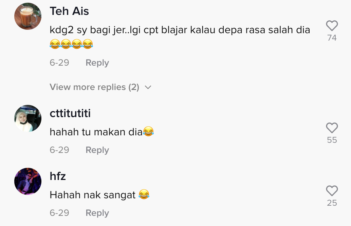Reply to the Teh Ais comment
Image resolution: width=351 pixels, height=226 pixels.
tap(97, 63)
